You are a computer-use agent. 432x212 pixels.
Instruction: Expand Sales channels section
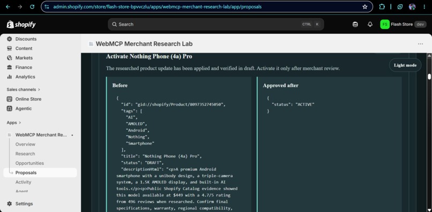pos(24,90)
